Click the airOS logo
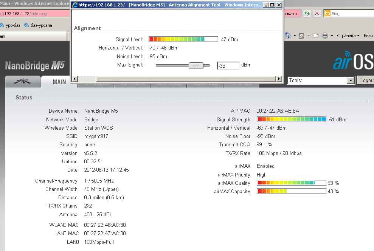 pos(353,61)
